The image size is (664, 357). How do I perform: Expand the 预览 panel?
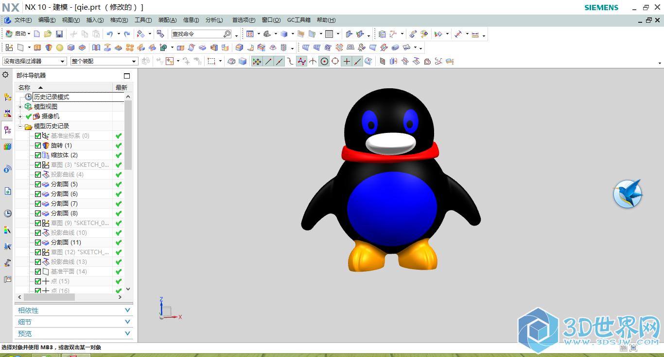pyautogui.click(x=74, y=334)
